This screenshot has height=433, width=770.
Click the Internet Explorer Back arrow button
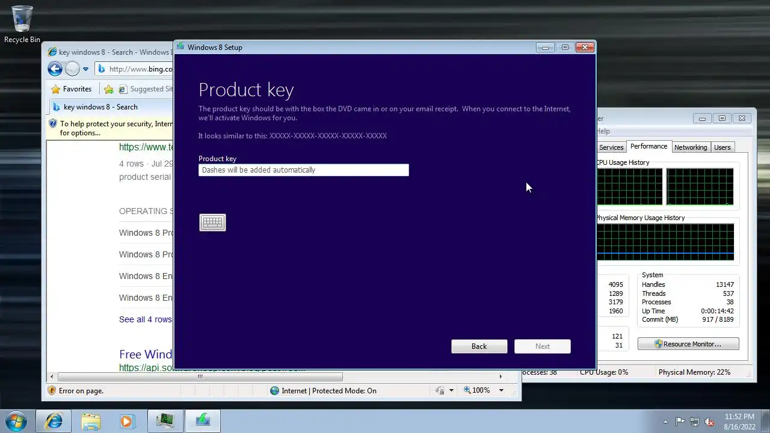click(55, 69)
